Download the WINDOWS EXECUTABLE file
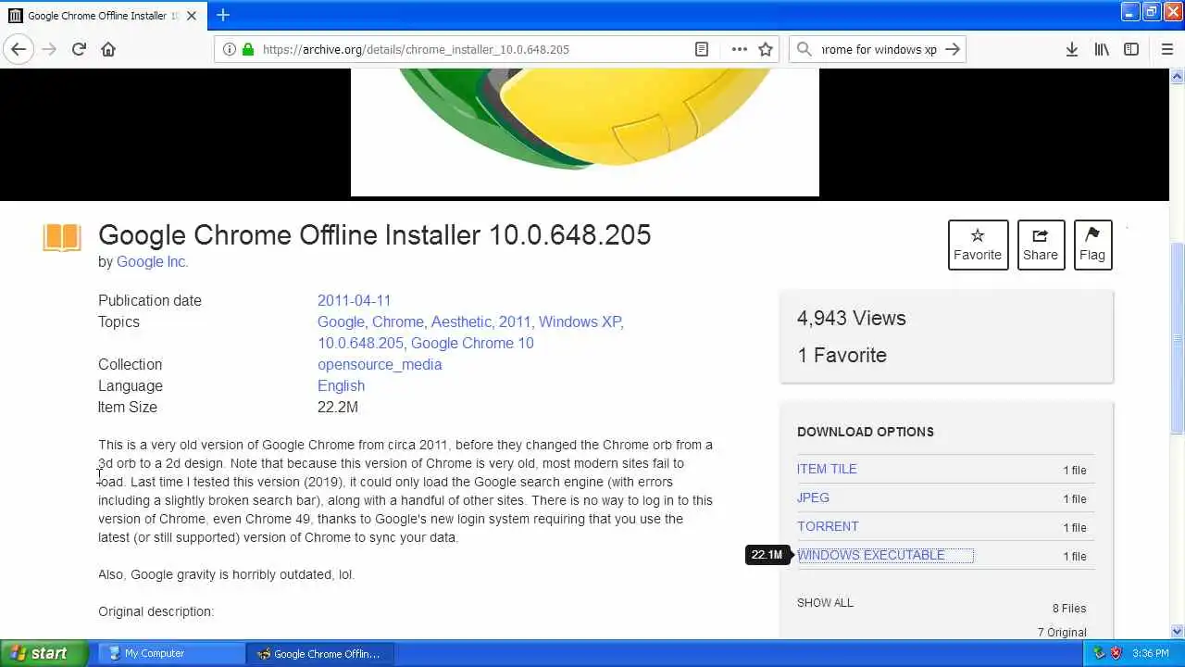 871,555
